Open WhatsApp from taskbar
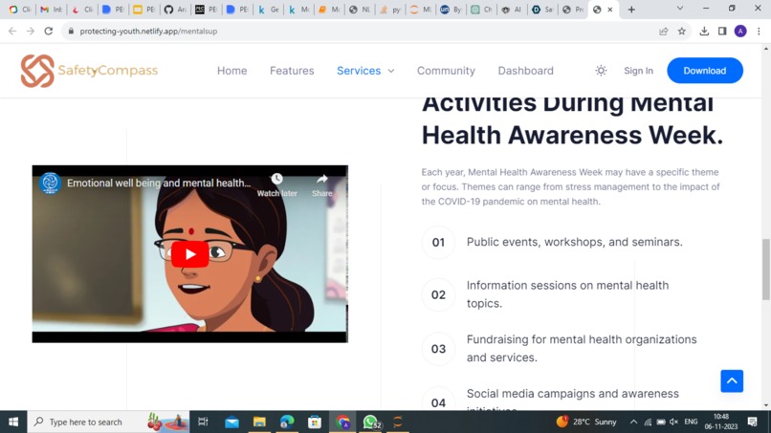 [371, 422]
